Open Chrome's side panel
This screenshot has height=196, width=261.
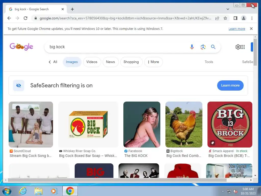235,18
